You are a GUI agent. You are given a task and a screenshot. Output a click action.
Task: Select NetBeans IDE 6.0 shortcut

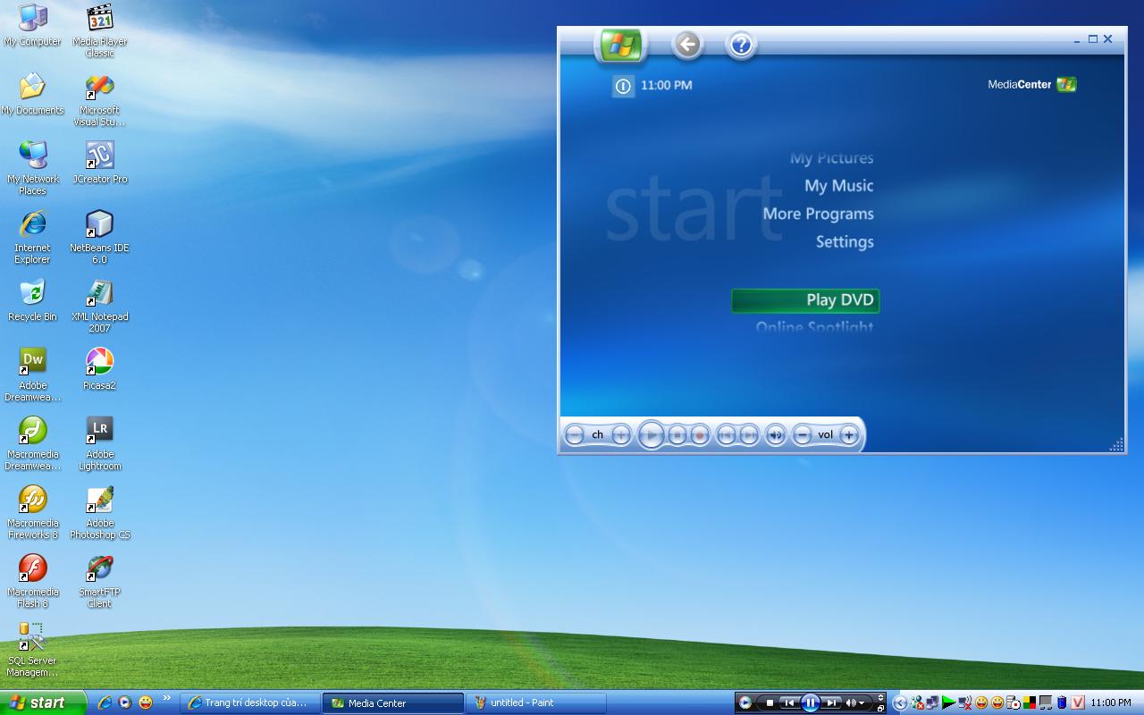coord(99,237)
